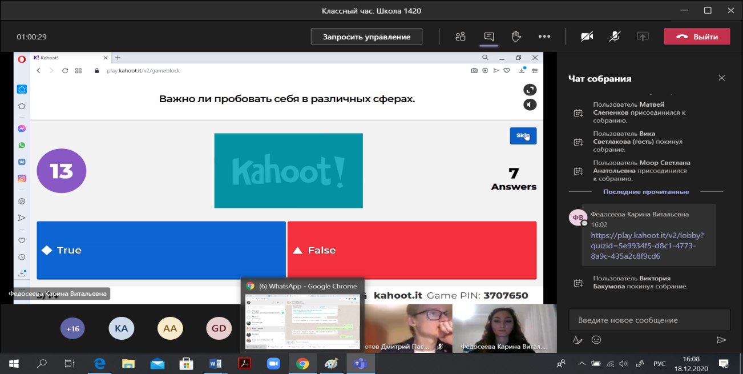This screenshot has height=374, width=743.
Task: Click the Skip button in Kahoot
Action: tap(523, 135)
